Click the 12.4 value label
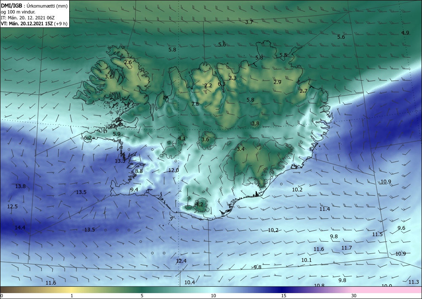This screenshot has width=422, height=299. 181,261
